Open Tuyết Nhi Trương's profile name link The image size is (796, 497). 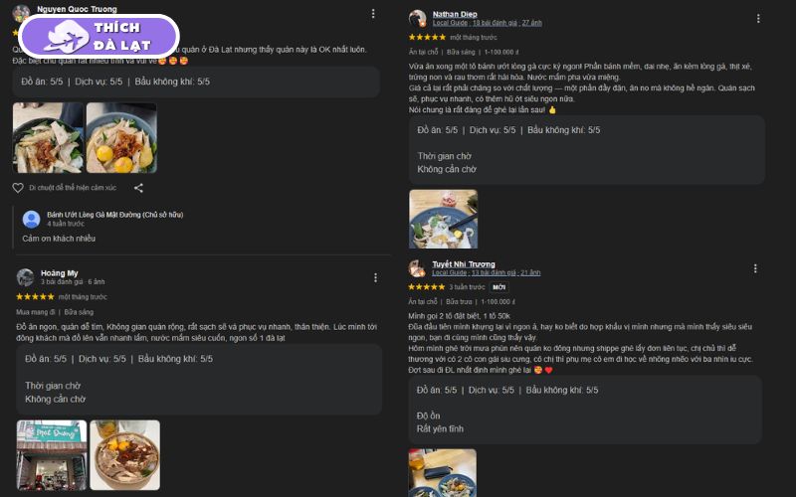click(x=464, y=264)
